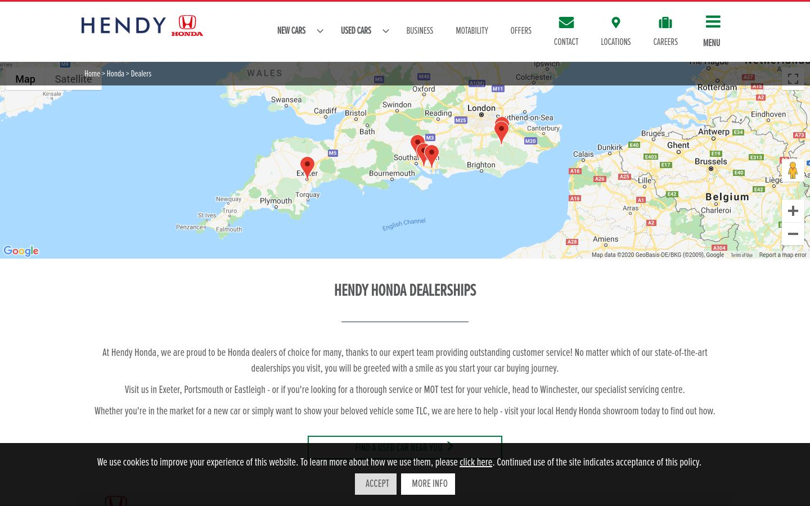
Task: Click the Plymouth label on map
Action: tap(276, 201)
